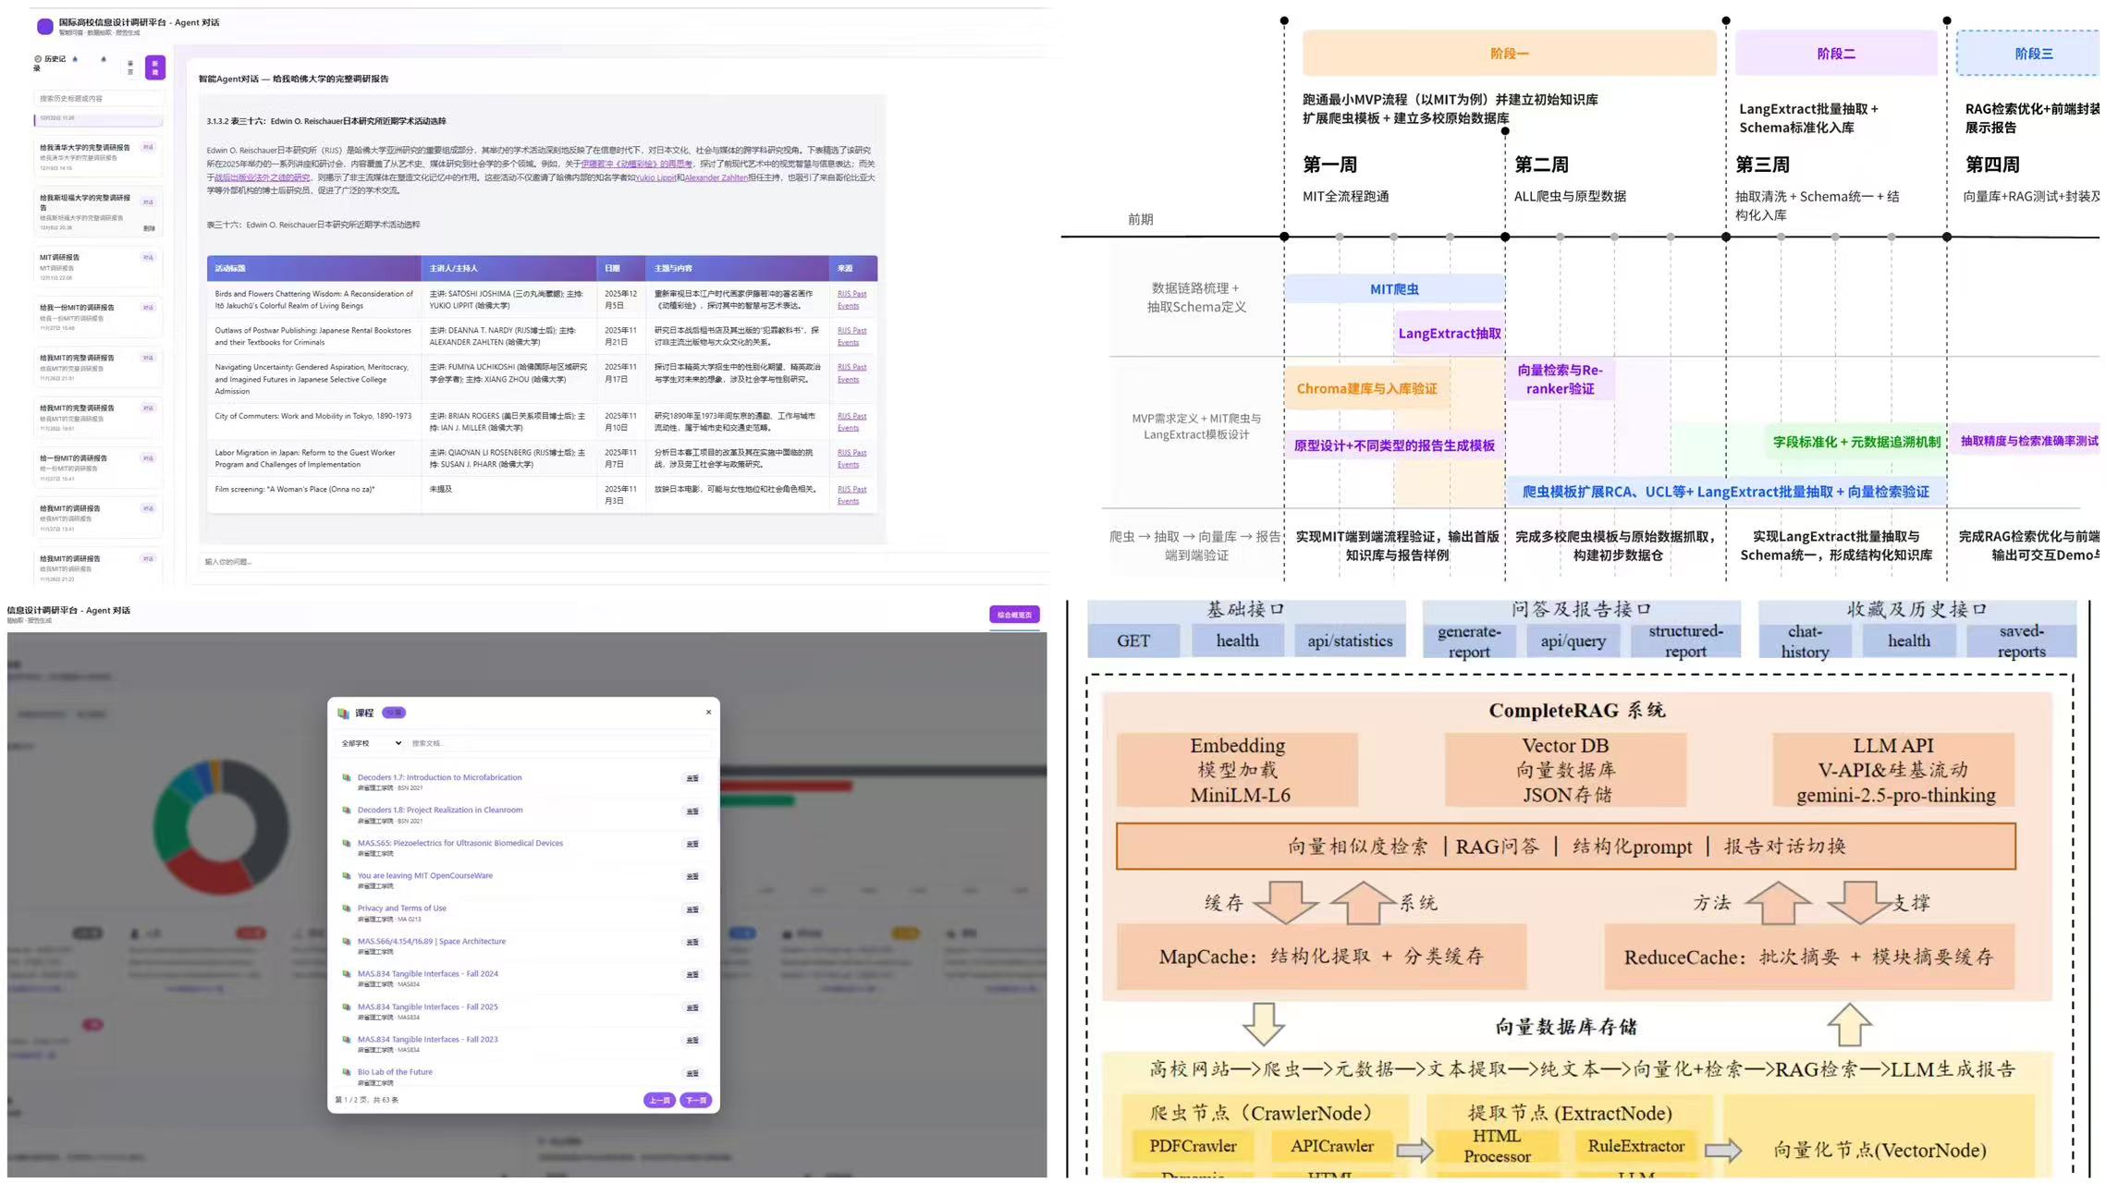Image resolution: width=2106 pixels, height=1183 pixels.
Task: Close the 课程 dialog with the X
Action: [x=708, y=712]
